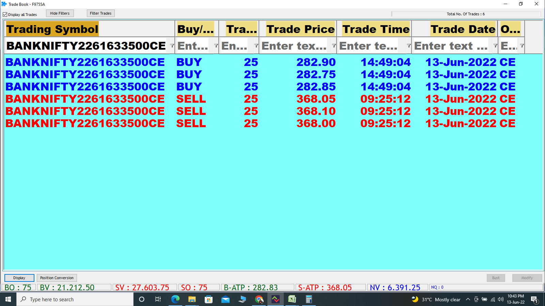Image resolution: width=545 pixels, height=306 pixels.
Task: Switch to the trading terminal taskbar icon
Action: [x=276, y=299]
